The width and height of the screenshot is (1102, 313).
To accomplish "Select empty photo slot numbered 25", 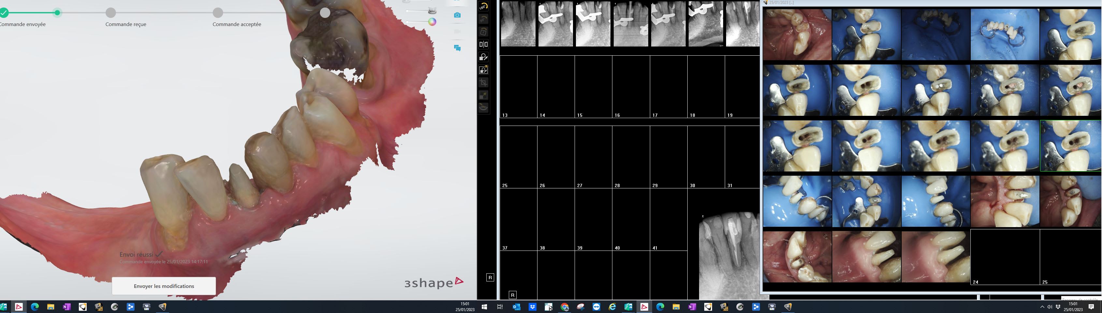I will tap(1071, 257).
